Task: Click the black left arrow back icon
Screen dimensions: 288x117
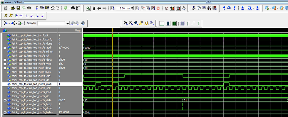Action: (x=99, y=9)
